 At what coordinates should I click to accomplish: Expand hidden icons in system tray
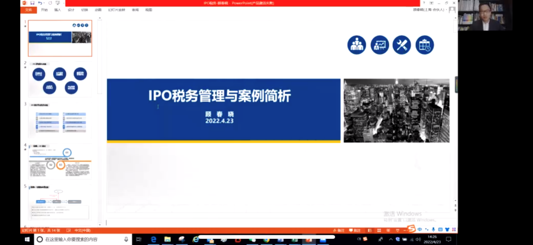(391, 239)
